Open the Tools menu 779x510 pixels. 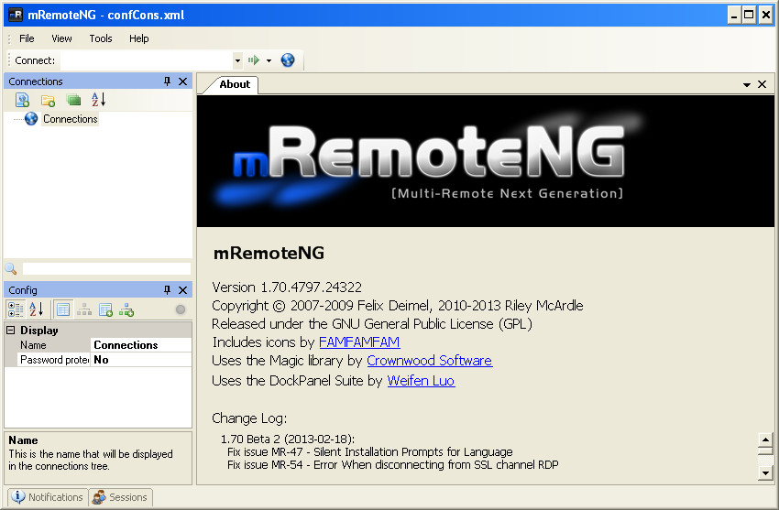pyautogui.click(x=101, y=38)
